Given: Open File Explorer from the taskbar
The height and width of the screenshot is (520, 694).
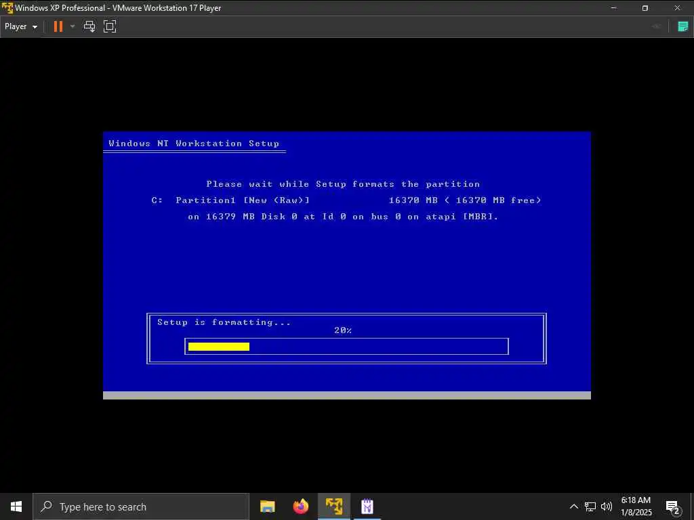Looking at the screenshot, I should [x=267, y=506].
